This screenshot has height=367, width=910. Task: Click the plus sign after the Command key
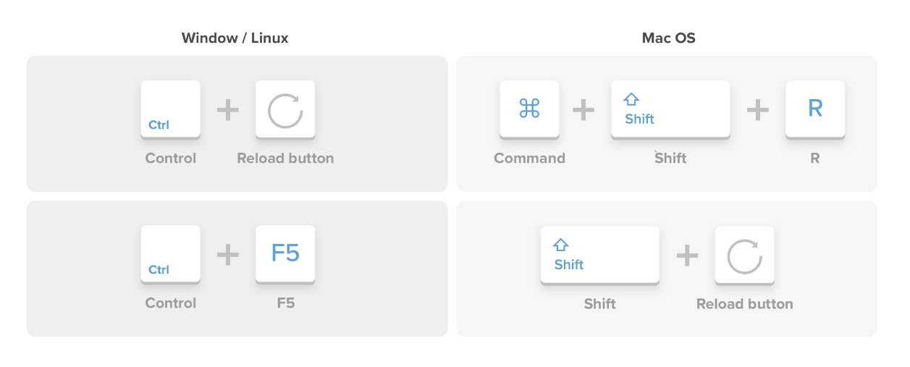click(x=583, y=109)
